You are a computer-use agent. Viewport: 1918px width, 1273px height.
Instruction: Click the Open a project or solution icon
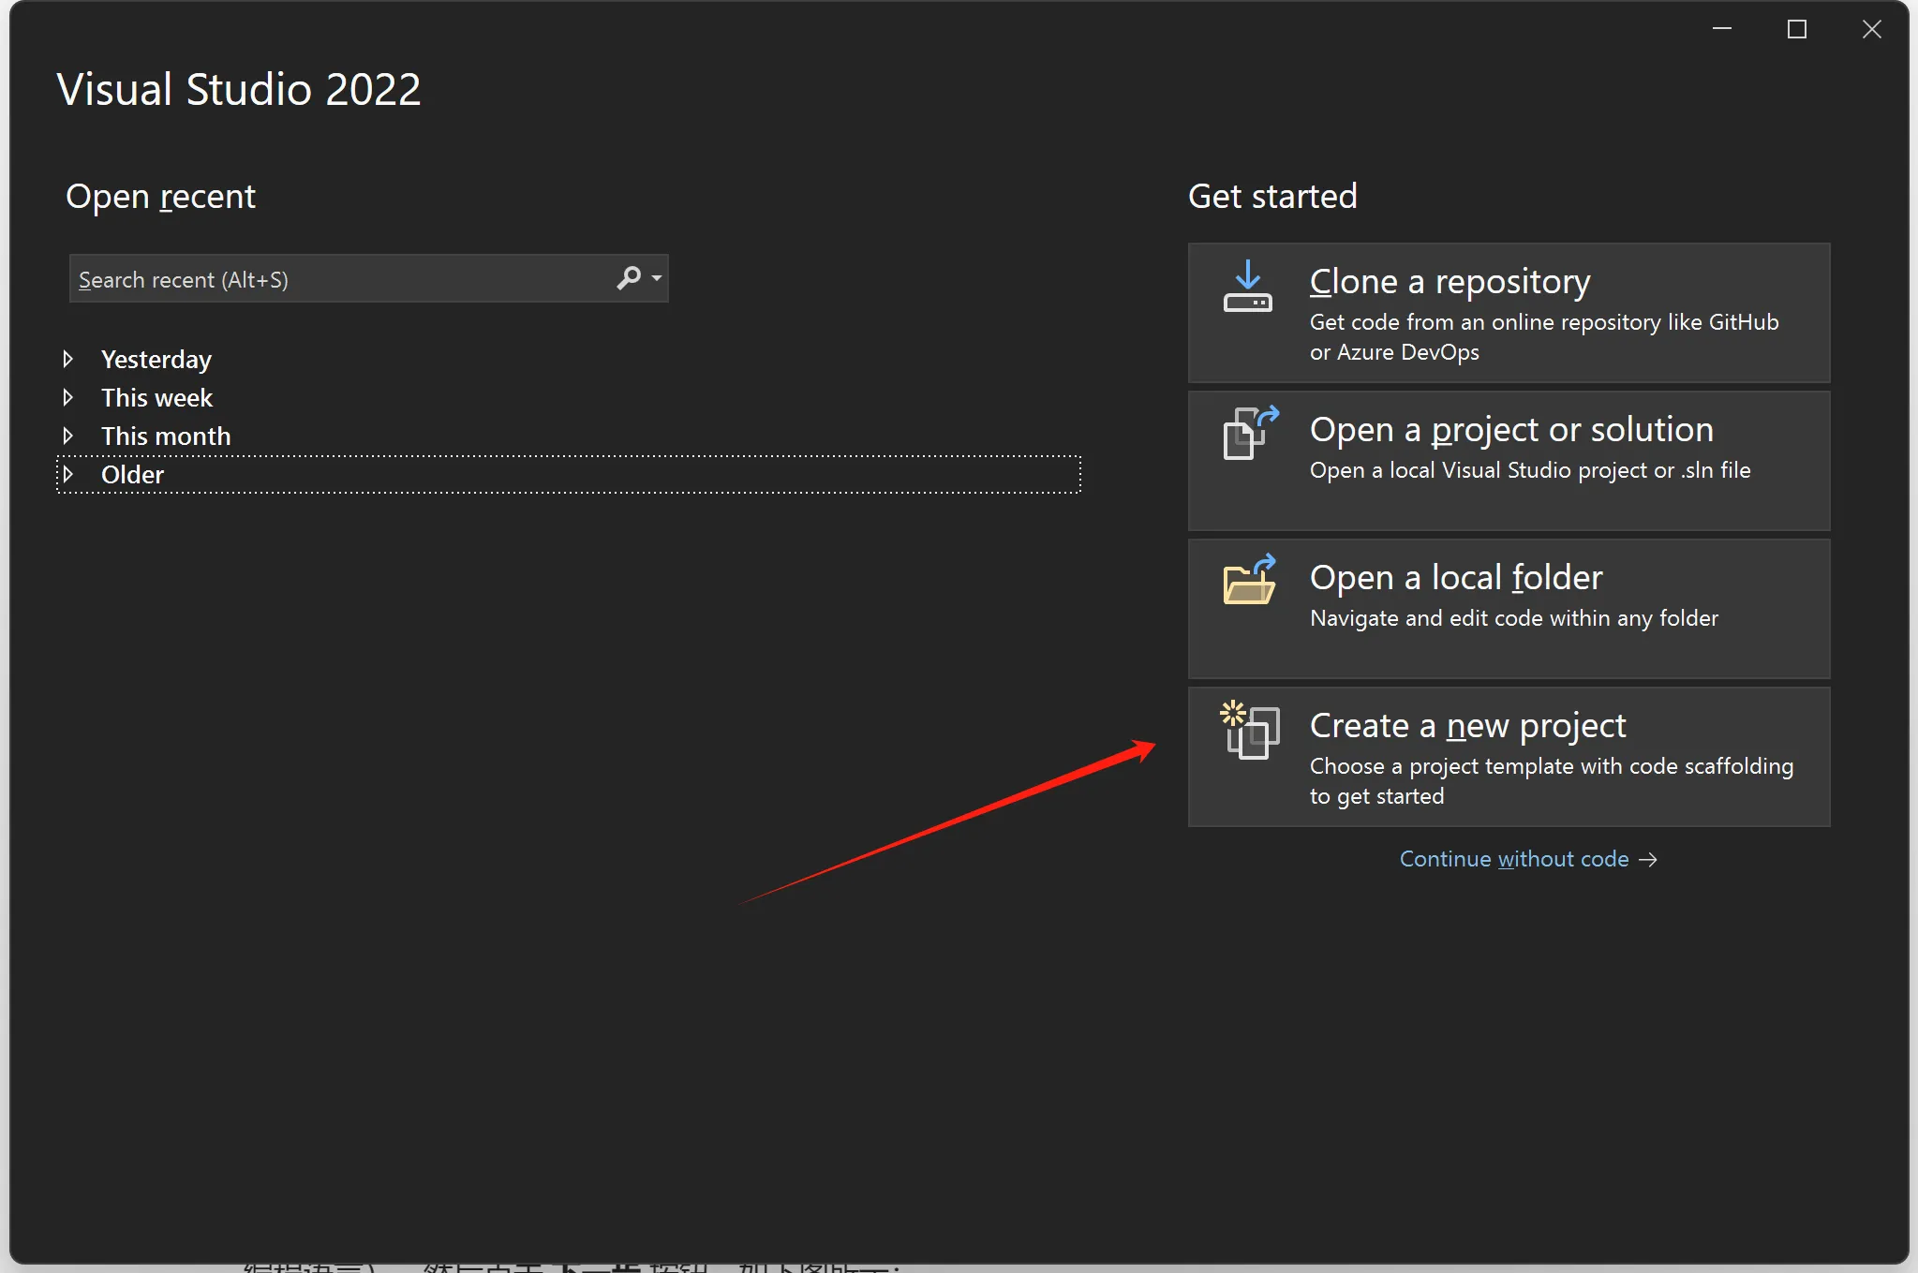tap(1251, 433)
